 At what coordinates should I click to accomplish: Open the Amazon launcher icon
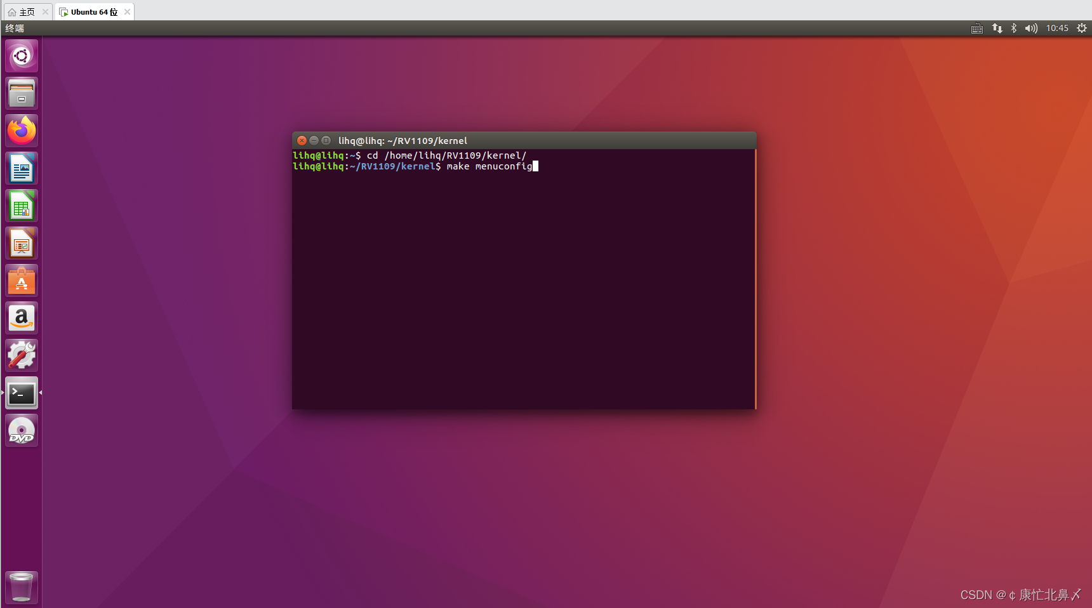click(22, 318)
